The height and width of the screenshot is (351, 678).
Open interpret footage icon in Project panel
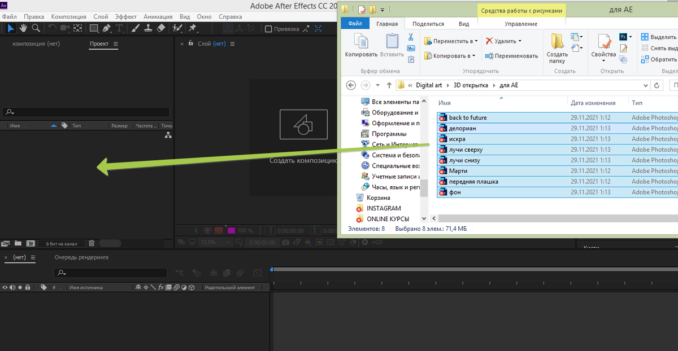[x=6, y=243]
